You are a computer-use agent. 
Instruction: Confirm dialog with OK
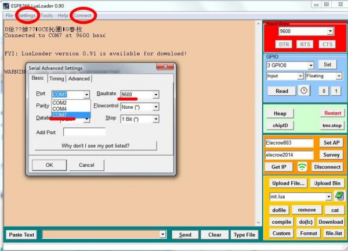click(49, 165)
